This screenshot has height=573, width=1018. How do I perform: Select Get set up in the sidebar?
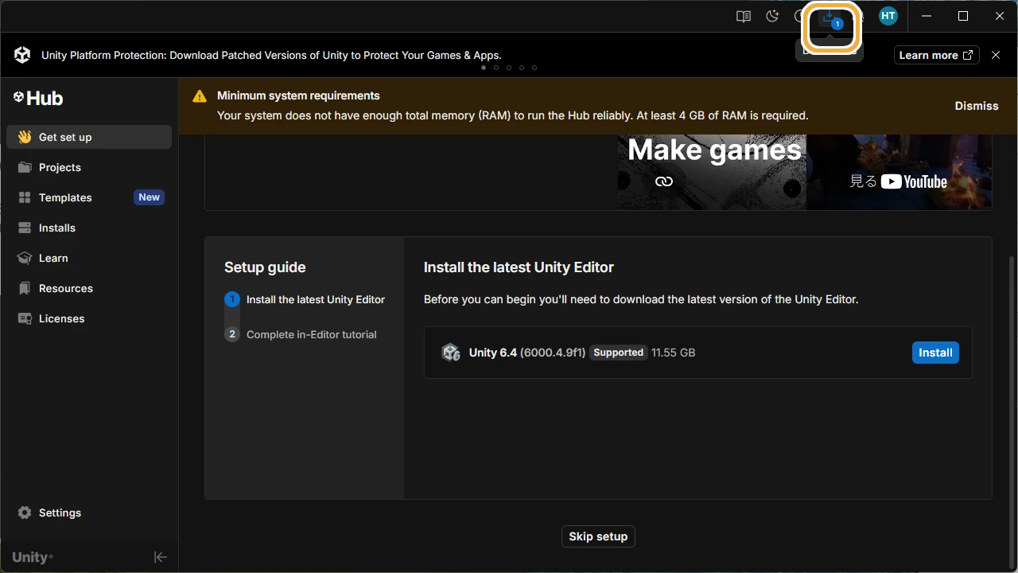(x=89, y=137)
